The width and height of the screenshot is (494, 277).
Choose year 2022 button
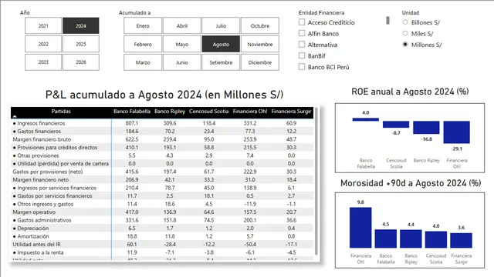point(43,44)
